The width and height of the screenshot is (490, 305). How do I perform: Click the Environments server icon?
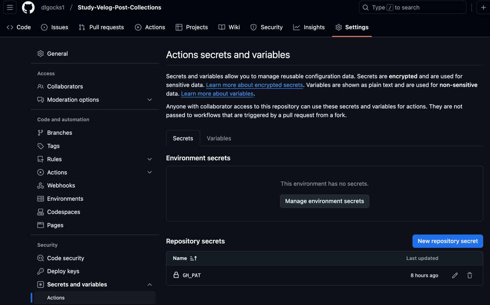(40, 199)
